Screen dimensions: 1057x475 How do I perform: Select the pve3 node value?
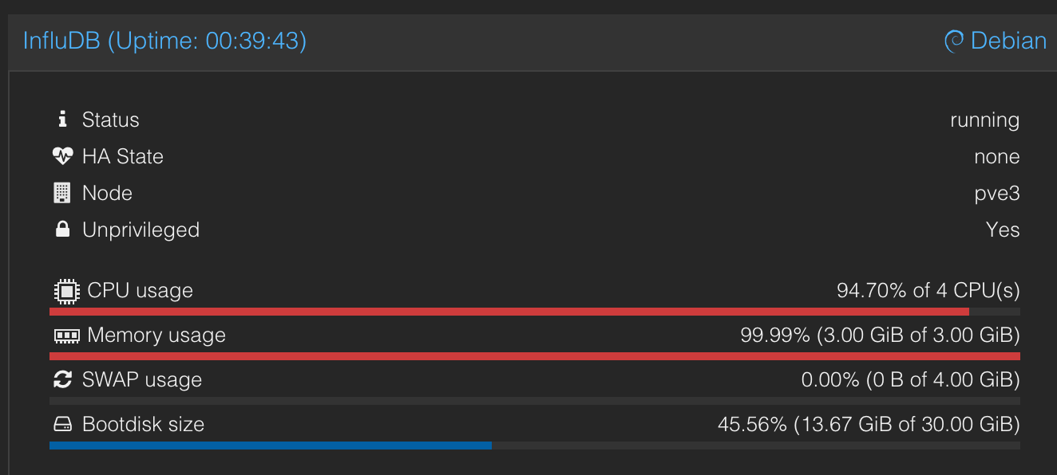(x=996, y=193)
